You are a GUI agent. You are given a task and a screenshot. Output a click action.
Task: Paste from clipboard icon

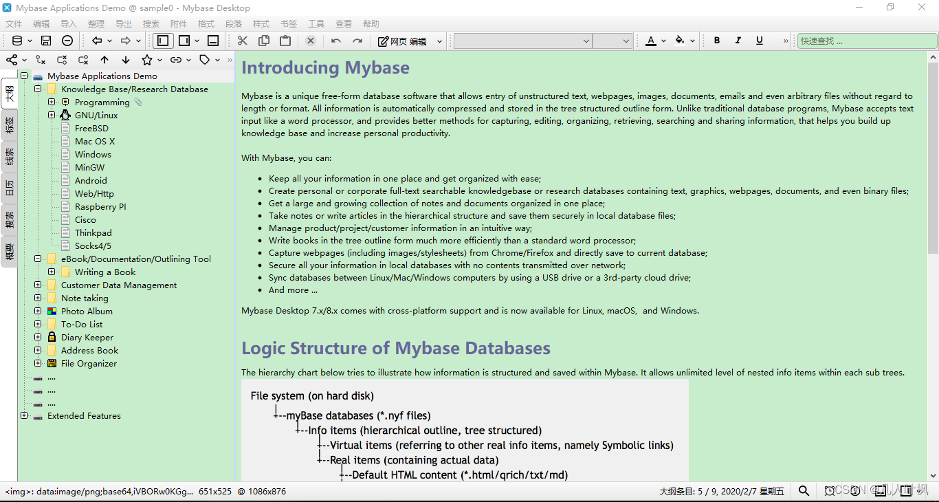[x=285, y=41]
